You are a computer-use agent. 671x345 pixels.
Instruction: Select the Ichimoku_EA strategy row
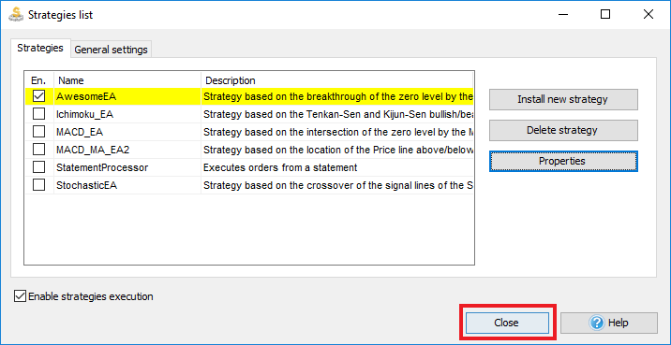tap(249, 114)
